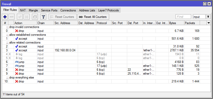Open the Address Lists tab
This screenshot has height=99, width=213.
click(87, 10)
